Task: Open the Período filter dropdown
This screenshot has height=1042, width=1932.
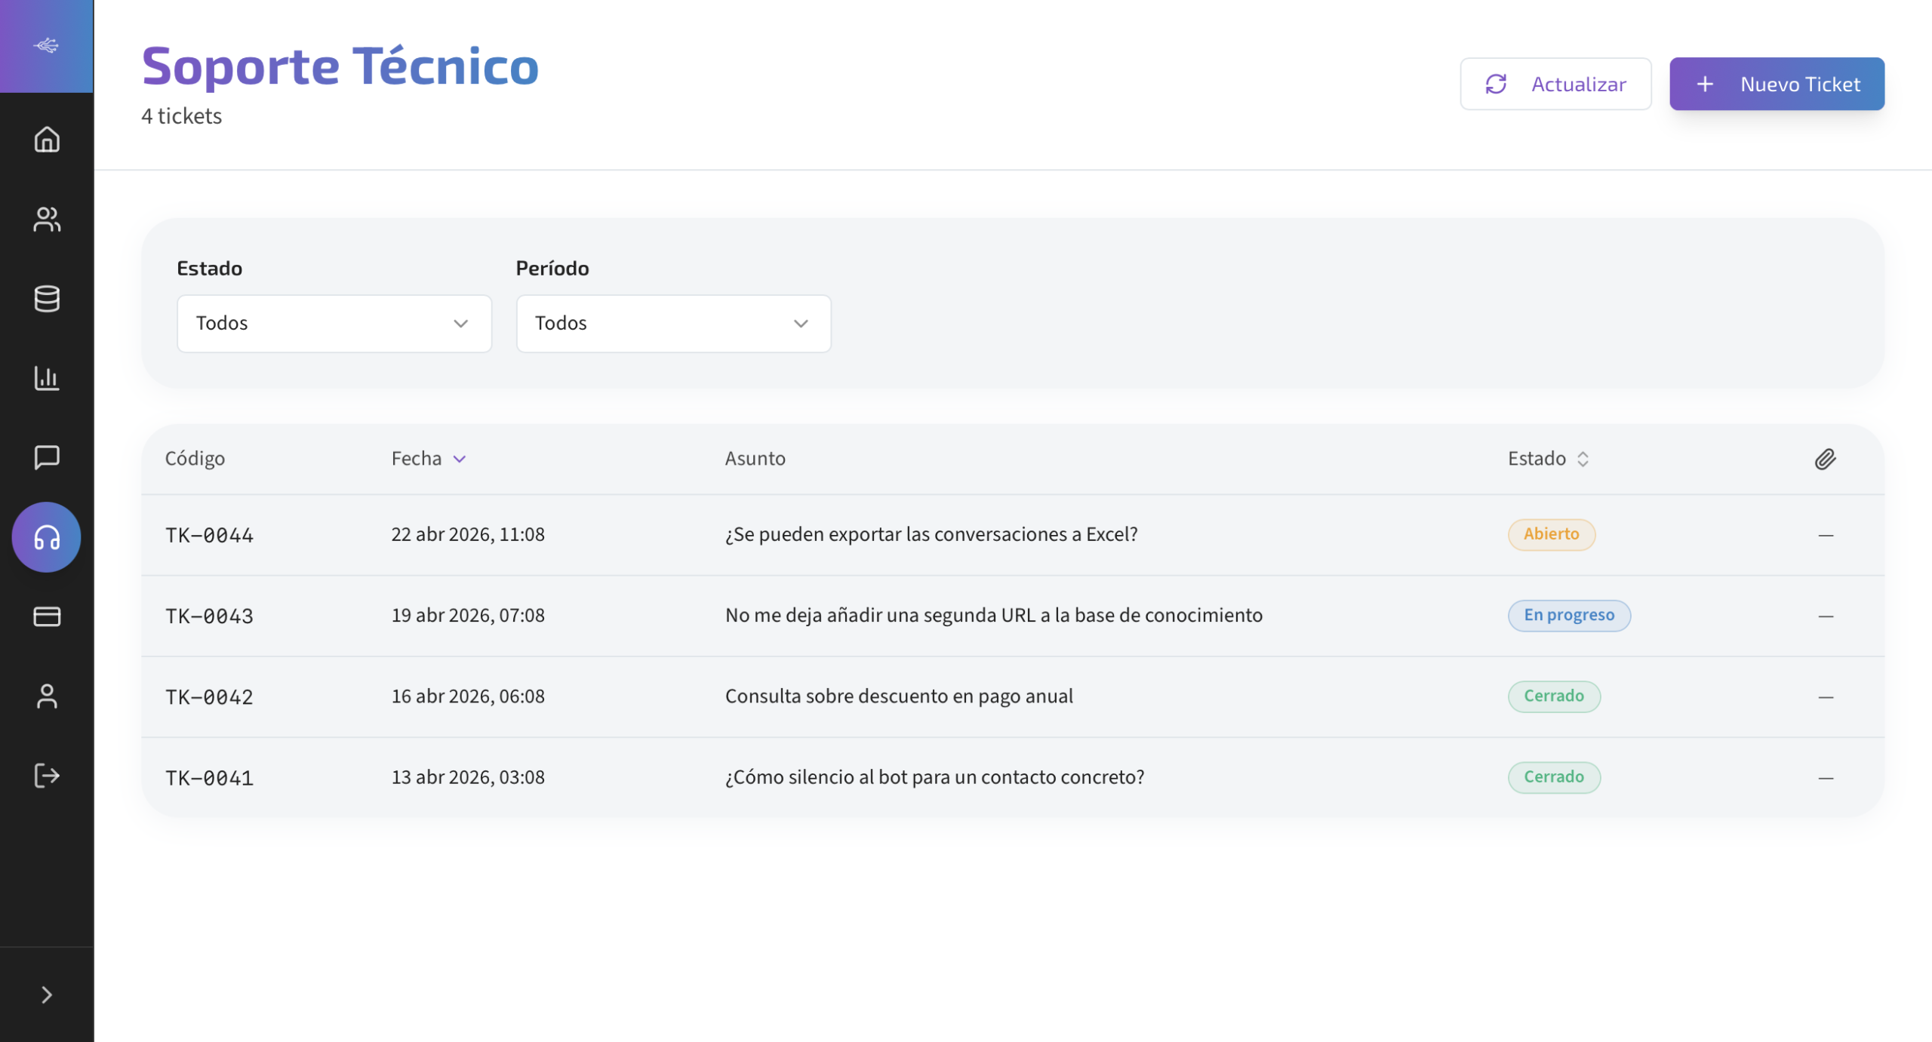Action: coord(673,324)
